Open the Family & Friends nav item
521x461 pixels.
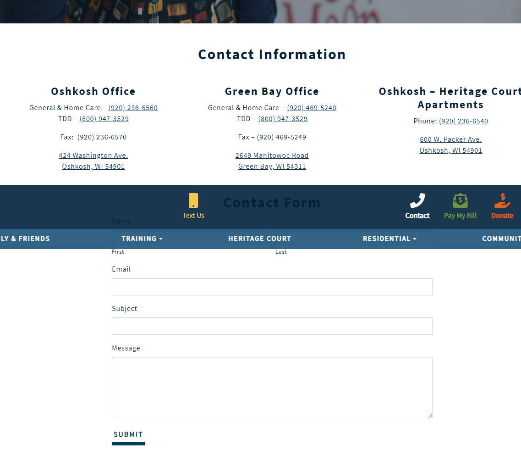25,239
